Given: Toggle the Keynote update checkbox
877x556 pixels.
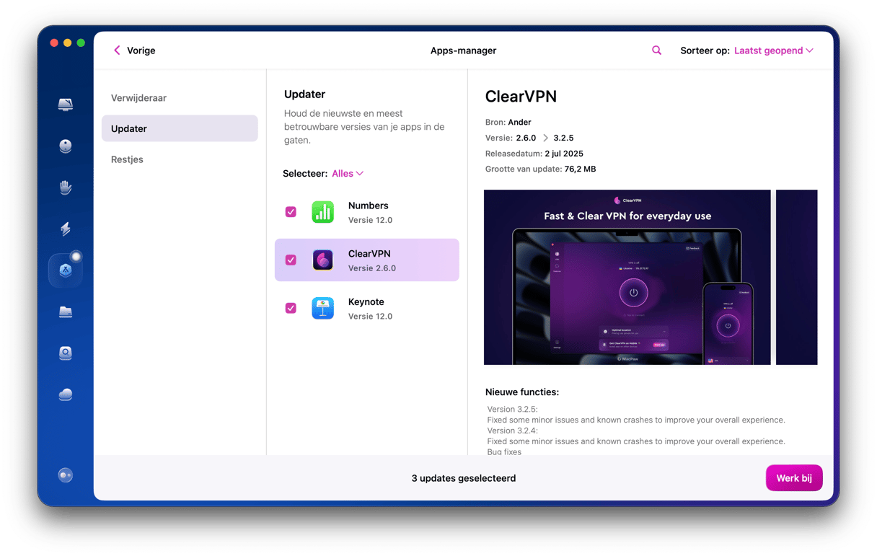Looking at the screenshot, I should [291, 308].
